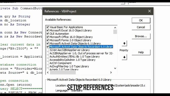Click 'no As Integer' line in code window

(x=17, y=25)
